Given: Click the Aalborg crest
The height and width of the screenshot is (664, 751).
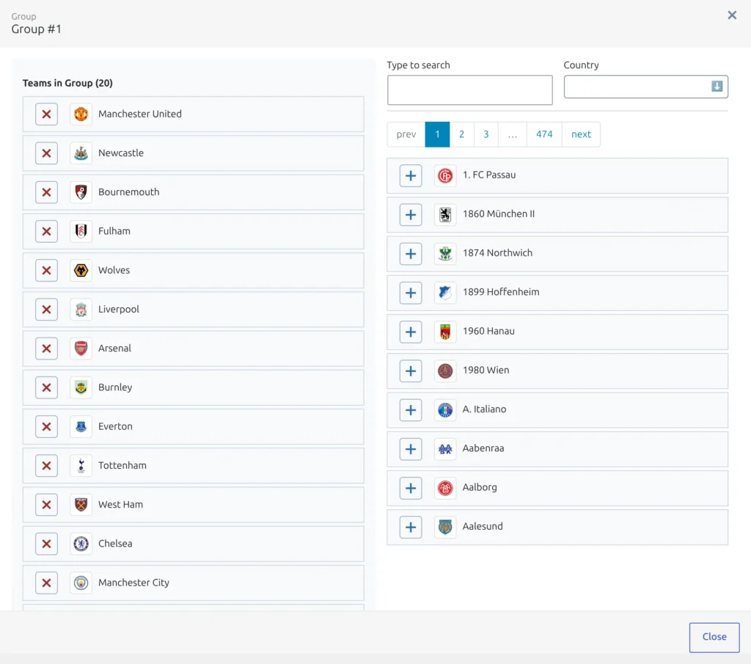Looking at the screenshot, I should coord(445,488).
